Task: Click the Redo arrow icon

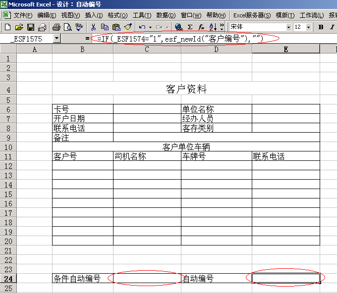Action: 159,27
